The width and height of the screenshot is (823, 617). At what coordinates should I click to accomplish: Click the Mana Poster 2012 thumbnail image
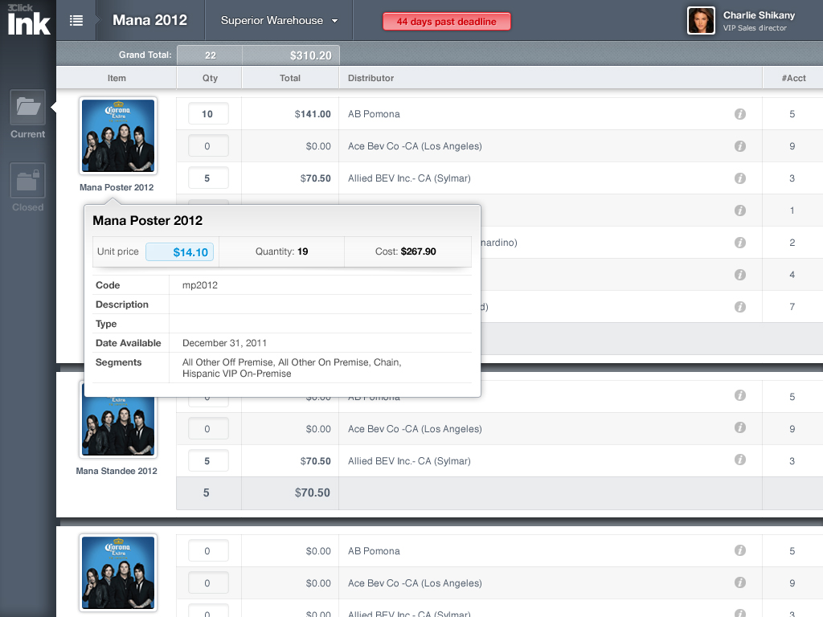pos(118,136)
